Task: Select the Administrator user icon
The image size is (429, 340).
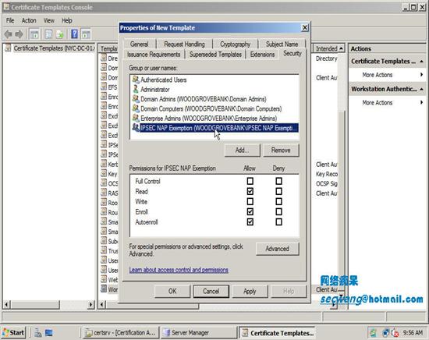Action: pyautogui.click(x=136, y=89)
